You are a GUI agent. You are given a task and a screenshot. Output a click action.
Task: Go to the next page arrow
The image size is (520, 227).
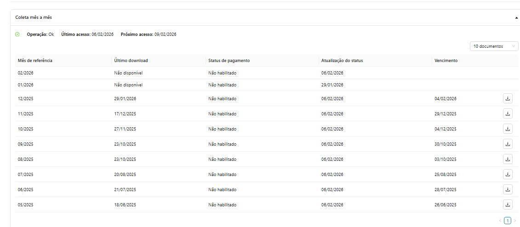(515, 221)
